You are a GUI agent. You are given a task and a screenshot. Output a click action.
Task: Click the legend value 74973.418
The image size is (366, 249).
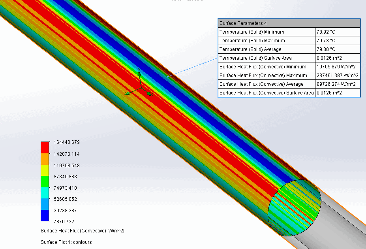[66, 188]
